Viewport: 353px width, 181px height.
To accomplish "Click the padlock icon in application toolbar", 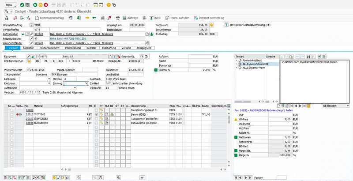I will tap(6, 18).
